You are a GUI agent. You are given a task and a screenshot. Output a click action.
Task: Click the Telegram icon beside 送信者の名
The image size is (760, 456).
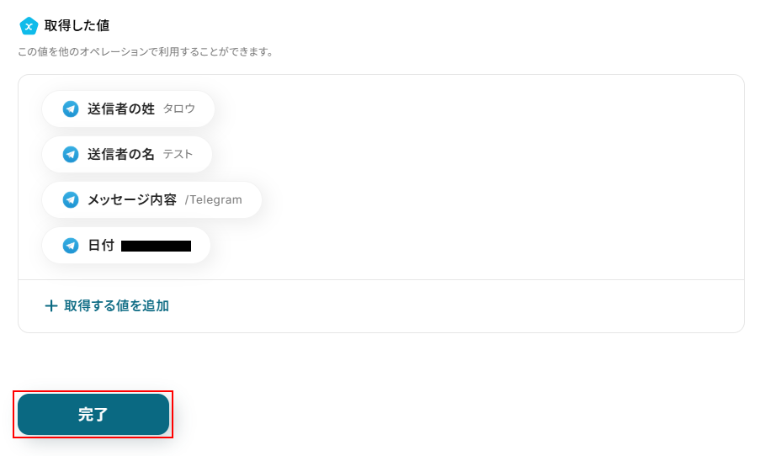71,154
